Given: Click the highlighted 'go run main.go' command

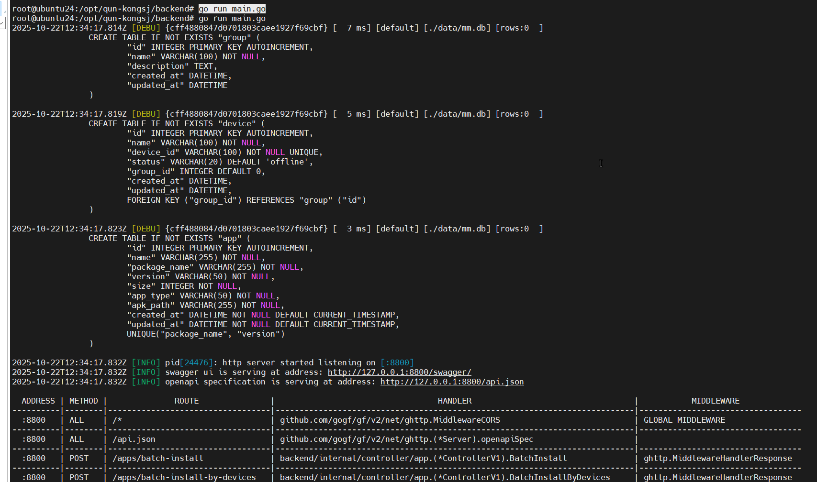Looking at the screenshot, I should [232, 9].
